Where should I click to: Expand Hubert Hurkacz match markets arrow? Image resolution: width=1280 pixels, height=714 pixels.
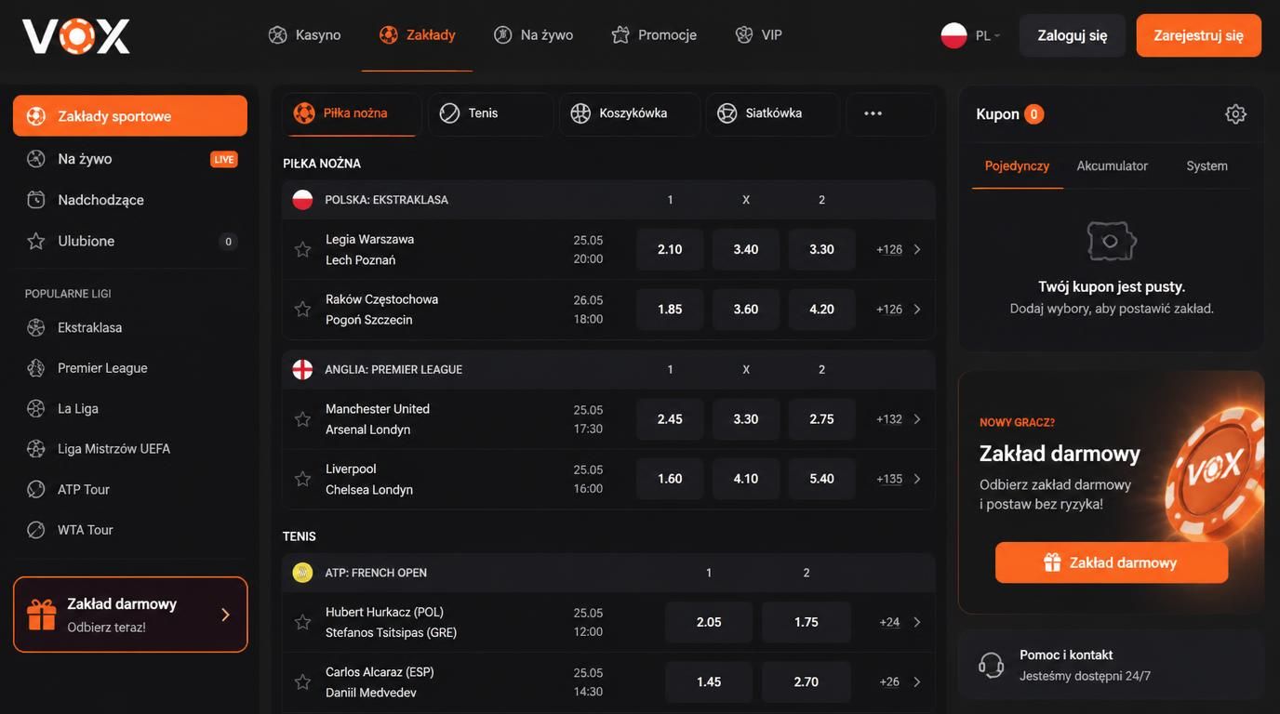tap(917, 622)
